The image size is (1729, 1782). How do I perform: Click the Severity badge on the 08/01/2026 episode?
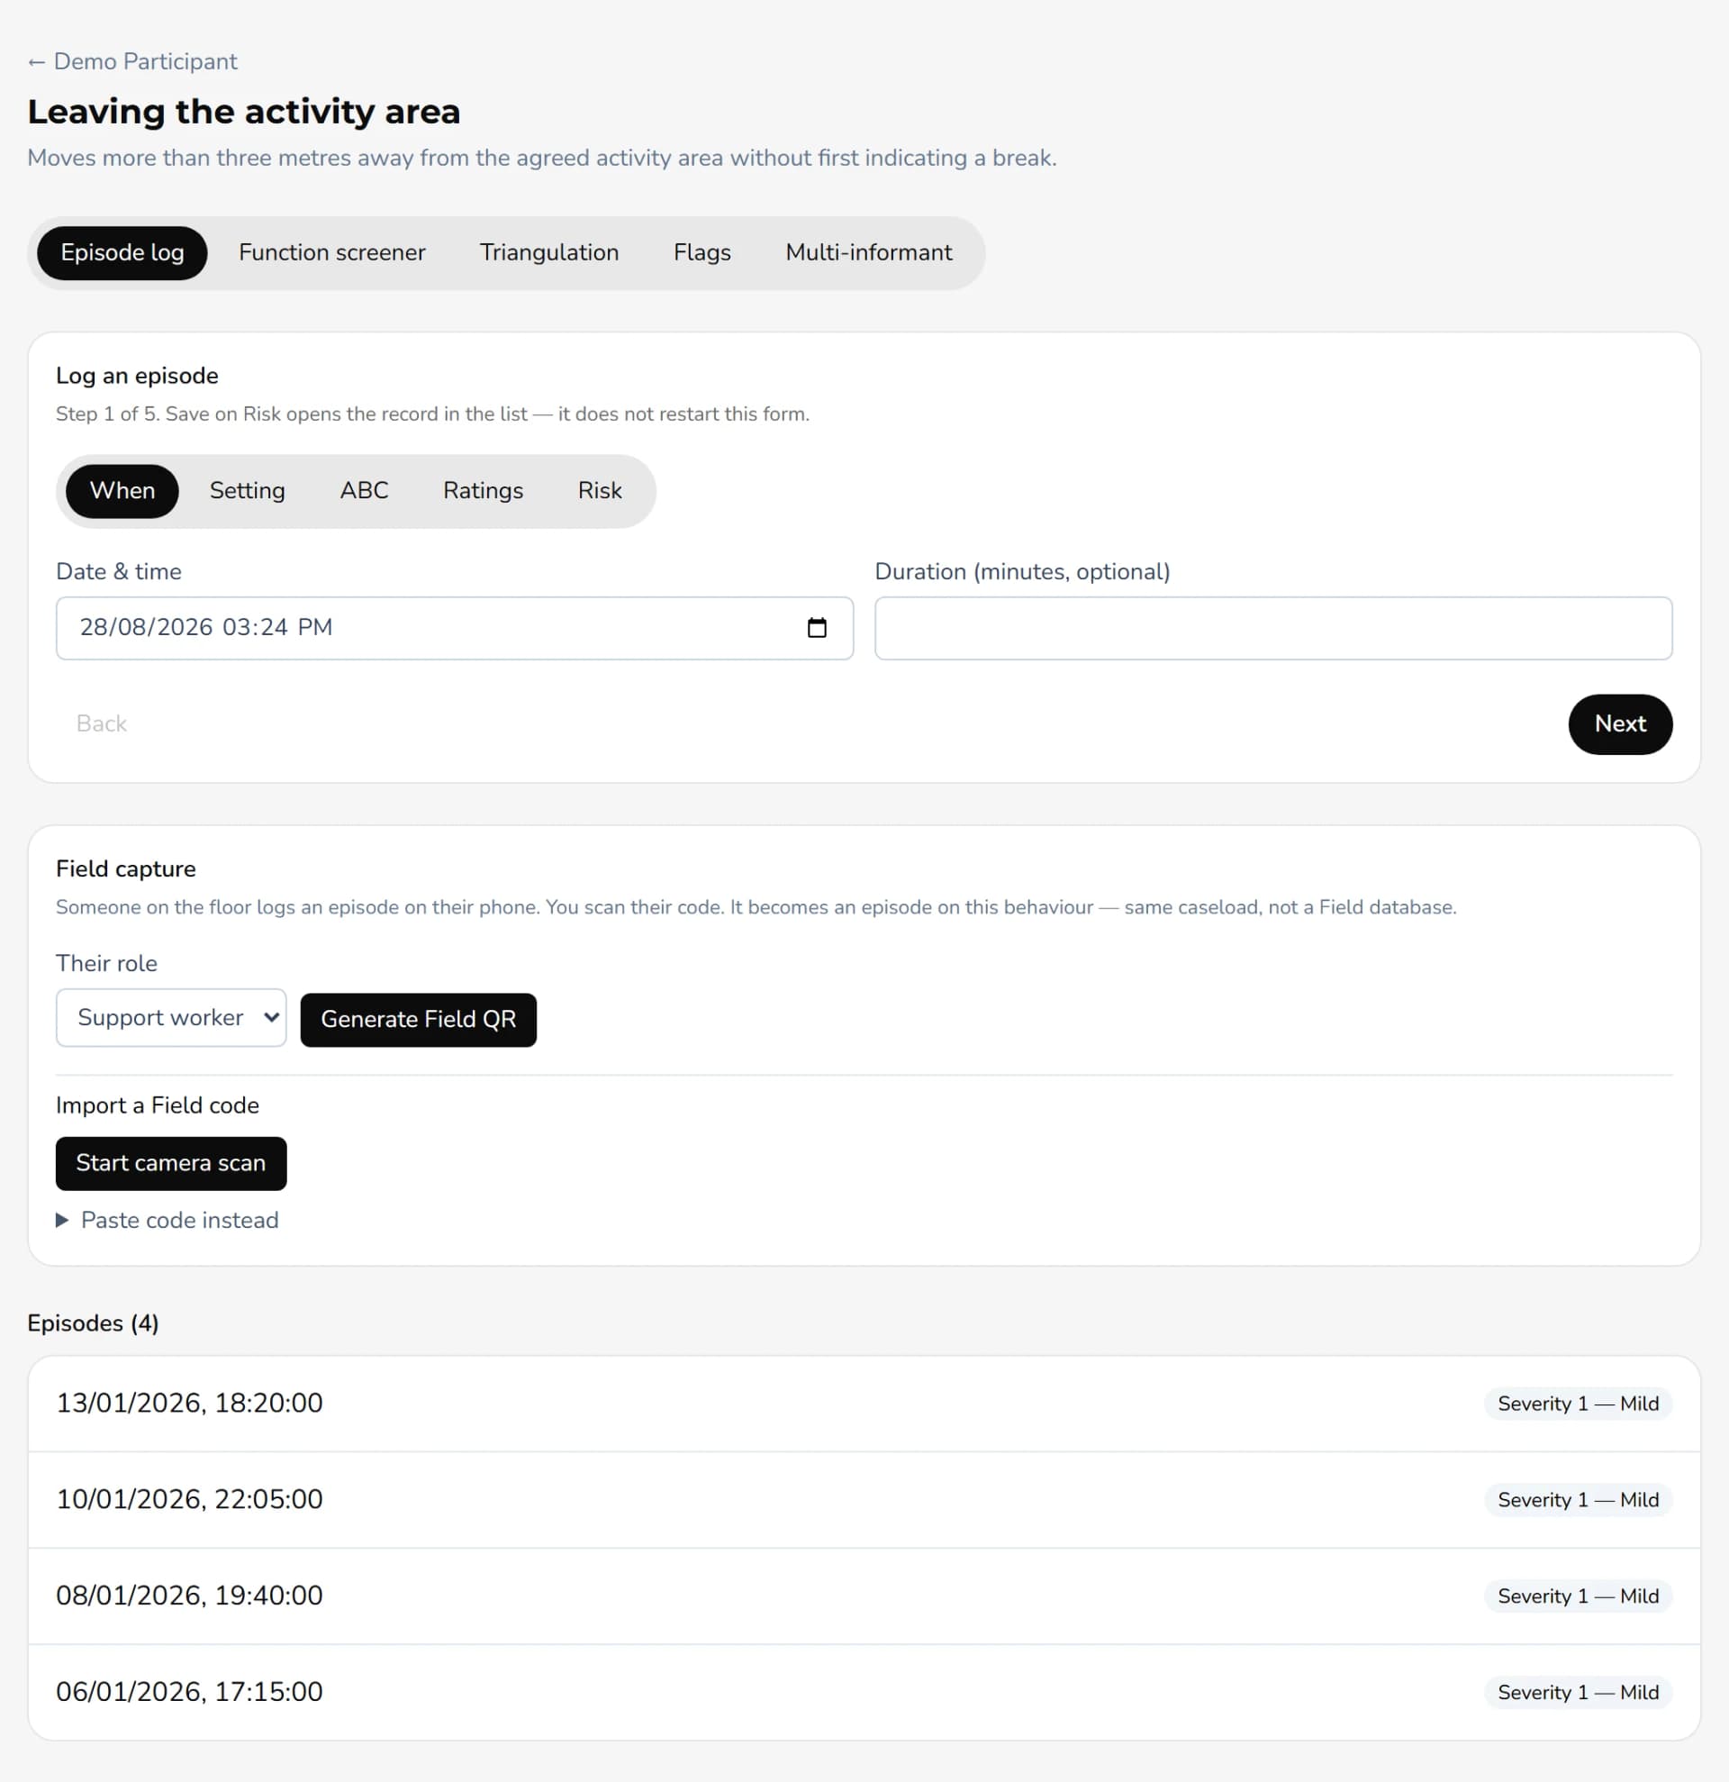coord(1579,1596)
